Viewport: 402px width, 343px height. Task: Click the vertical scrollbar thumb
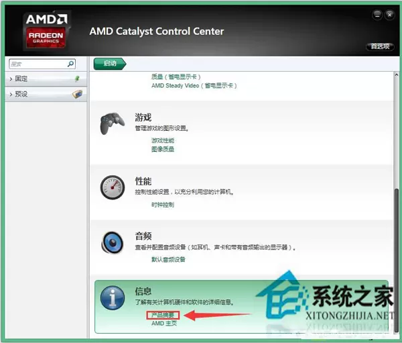pyautogui.click(x=397, y=260)
